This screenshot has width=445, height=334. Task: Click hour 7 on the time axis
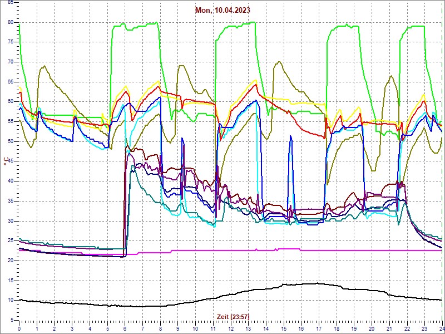[x=142, y=328]
